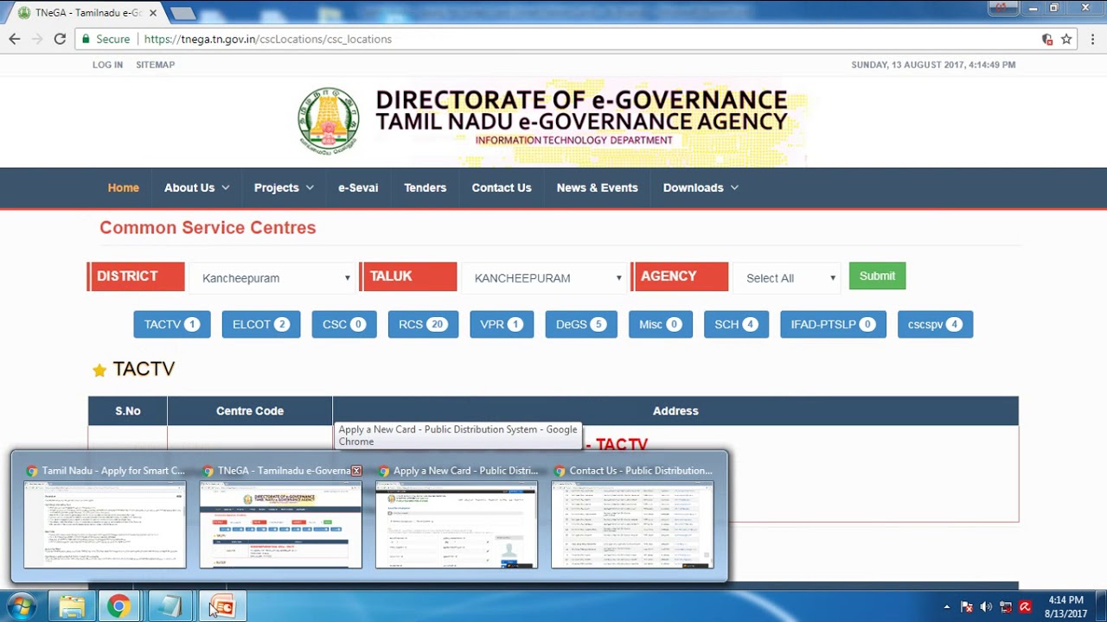
Task: Select the ELCOT 2 agency button
Action: coord(261,324)
